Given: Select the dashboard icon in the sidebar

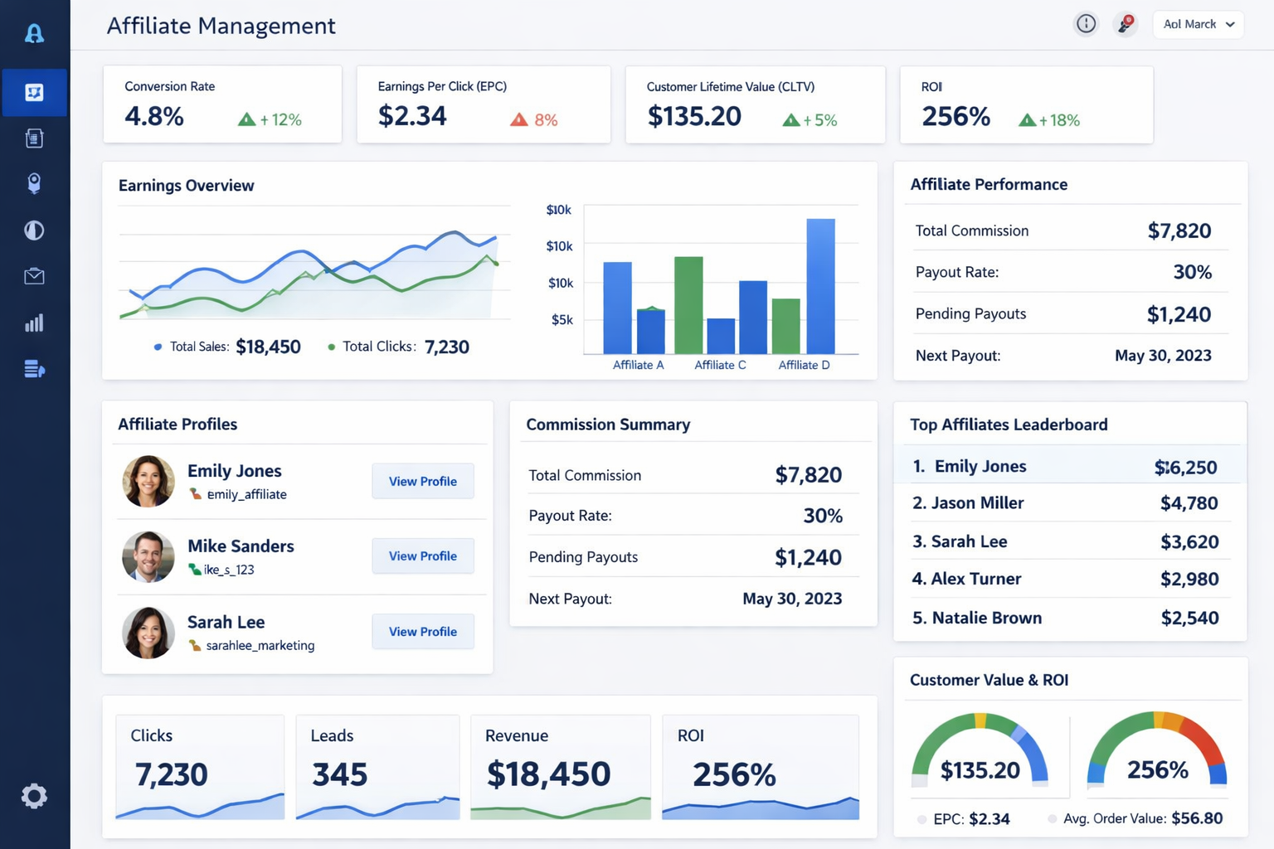Looking at the screenshot, I should click(x=34, y=92).
